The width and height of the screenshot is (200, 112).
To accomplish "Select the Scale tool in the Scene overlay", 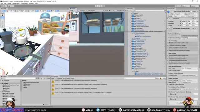I will [x=2, y=22].
